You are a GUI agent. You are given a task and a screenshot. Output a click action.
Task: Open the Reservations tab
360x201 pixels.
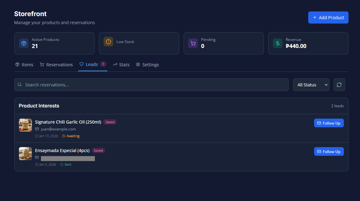coord(56,65)
